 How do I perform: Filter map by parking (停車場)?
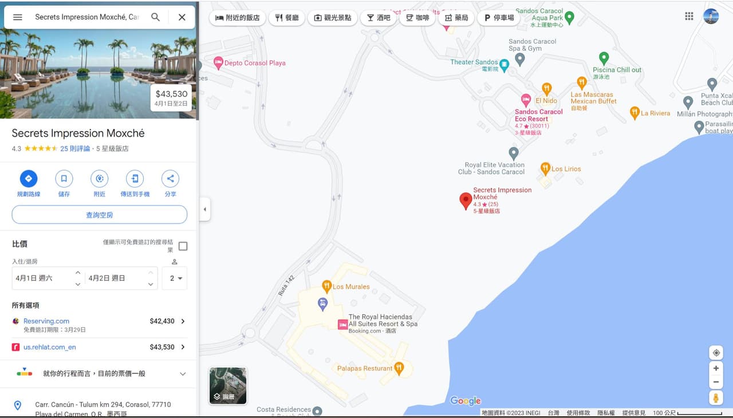[499, 18]
